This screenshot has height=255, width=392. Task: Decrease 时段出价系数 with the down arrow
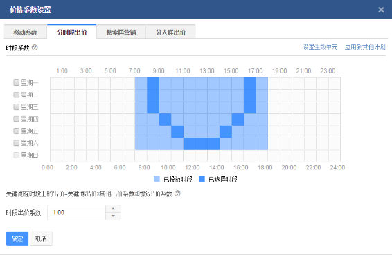pyautogui.click(x=114, y=216)
